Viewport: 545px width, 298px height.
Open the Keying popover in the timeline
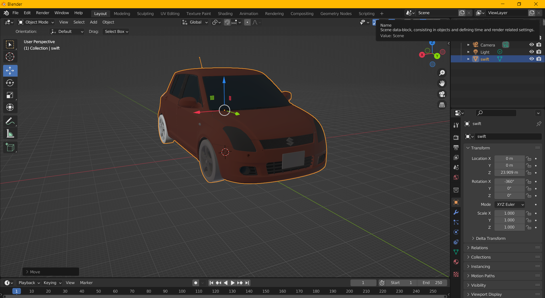point(52,283)
